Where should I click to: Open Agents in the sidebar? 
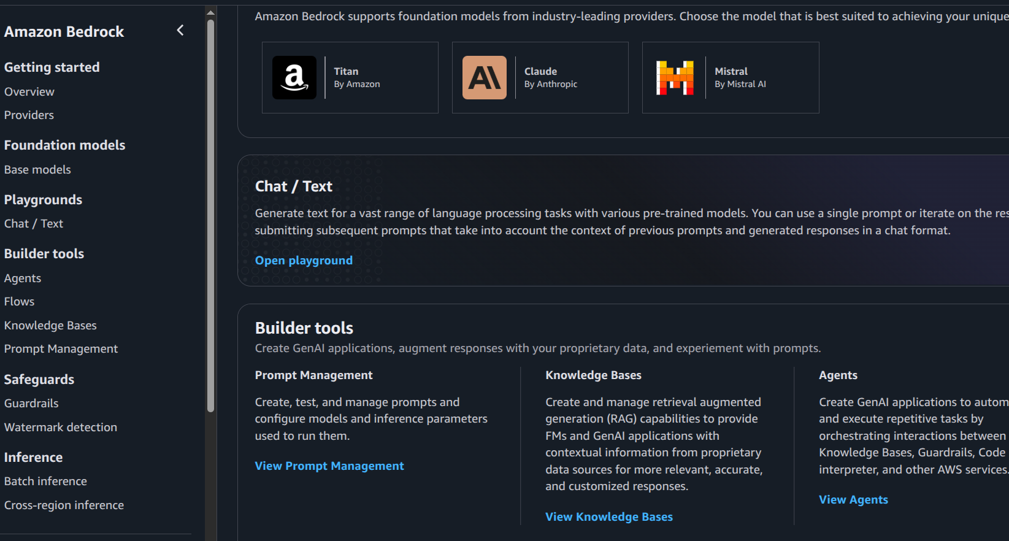click(x=23, y=278)
